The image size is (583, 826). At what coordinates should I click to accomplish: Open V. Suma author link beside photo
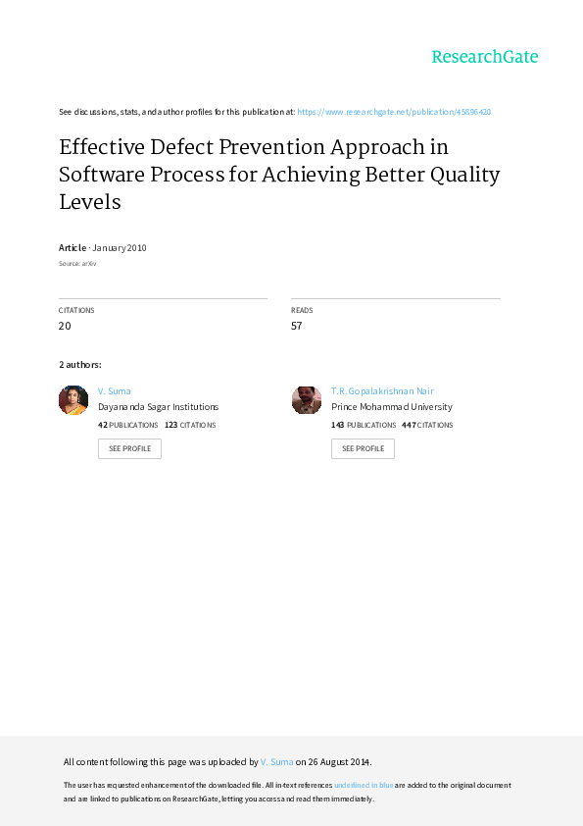pyautogui.click(x=115, y=390)
